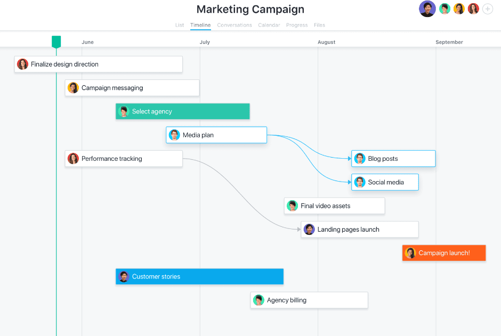The image size is (501, 336).
Task: Open the Calendar tab
Action: [x=269, y=25]
